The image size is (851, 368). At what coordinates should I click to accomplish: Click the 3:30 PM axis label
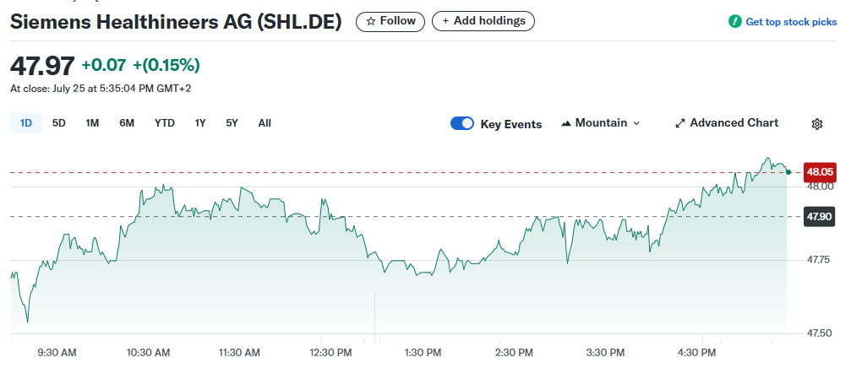605,353
